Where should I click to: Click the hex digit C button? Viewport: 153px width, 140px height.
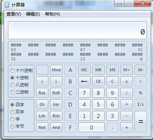[x=70, y=93]
